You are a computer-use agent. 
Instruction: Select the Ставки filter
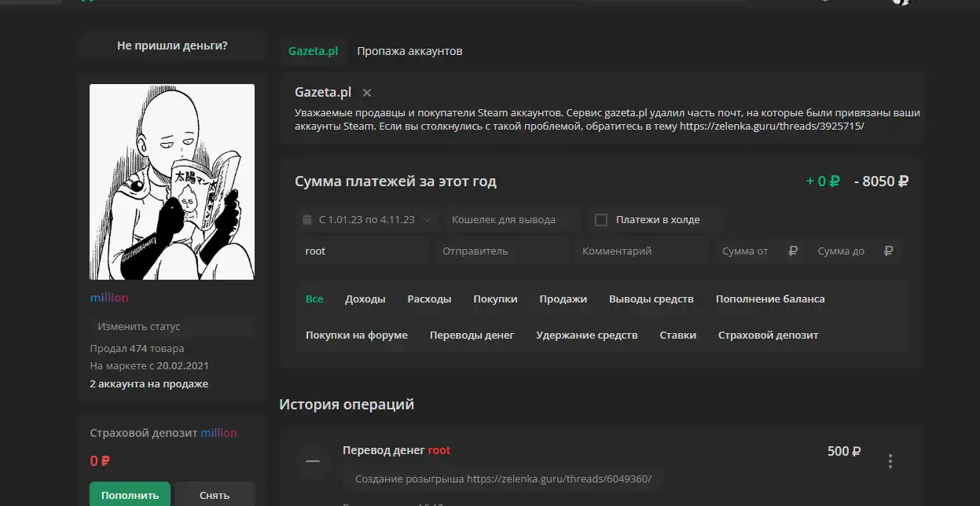click(x=678, y=335)
